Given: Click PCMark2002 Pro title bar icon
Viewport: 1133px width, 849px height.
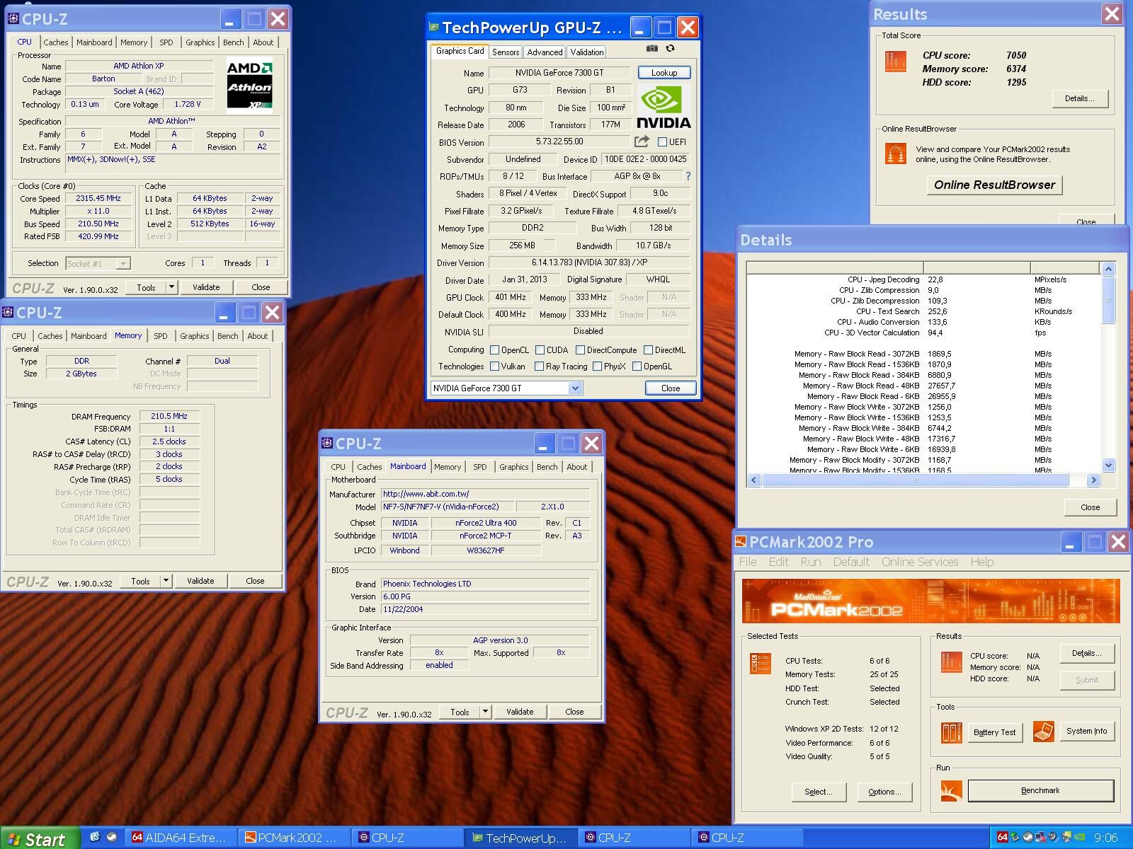Looking at the screenshot, I should pos(741,541).
